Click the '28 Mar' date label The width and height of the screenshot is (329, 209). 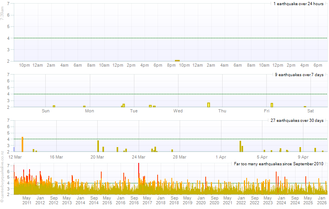(x=180, y=157)
